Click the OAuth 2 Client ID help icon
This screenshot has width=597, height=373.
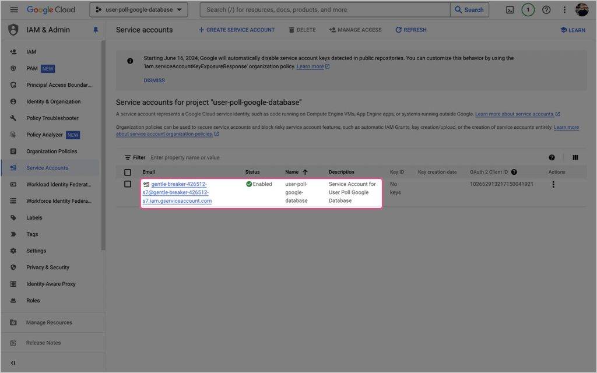pos(514,172)
